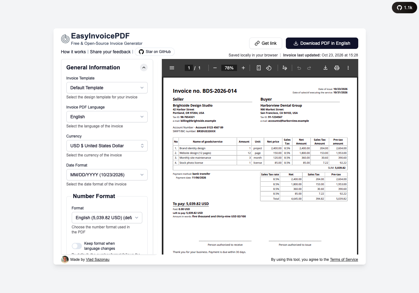Redo the PDF annotation

pos(309,68)
